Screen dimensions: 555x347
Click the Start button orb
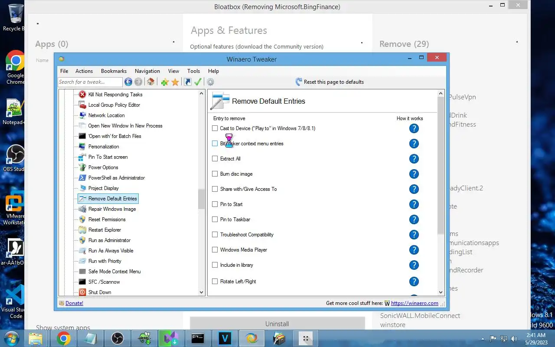11,338
